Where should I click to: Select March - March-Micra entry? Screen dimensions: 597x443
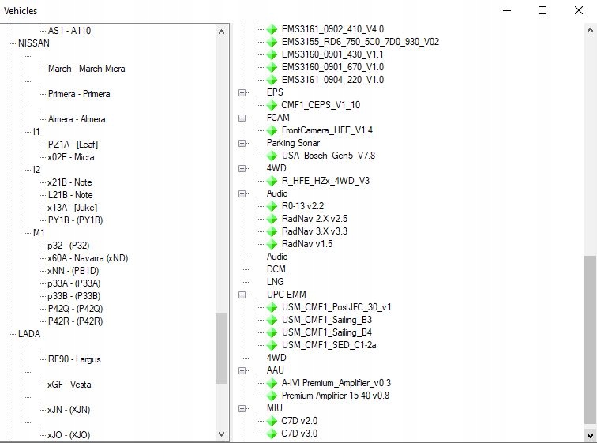click(86, 69)
